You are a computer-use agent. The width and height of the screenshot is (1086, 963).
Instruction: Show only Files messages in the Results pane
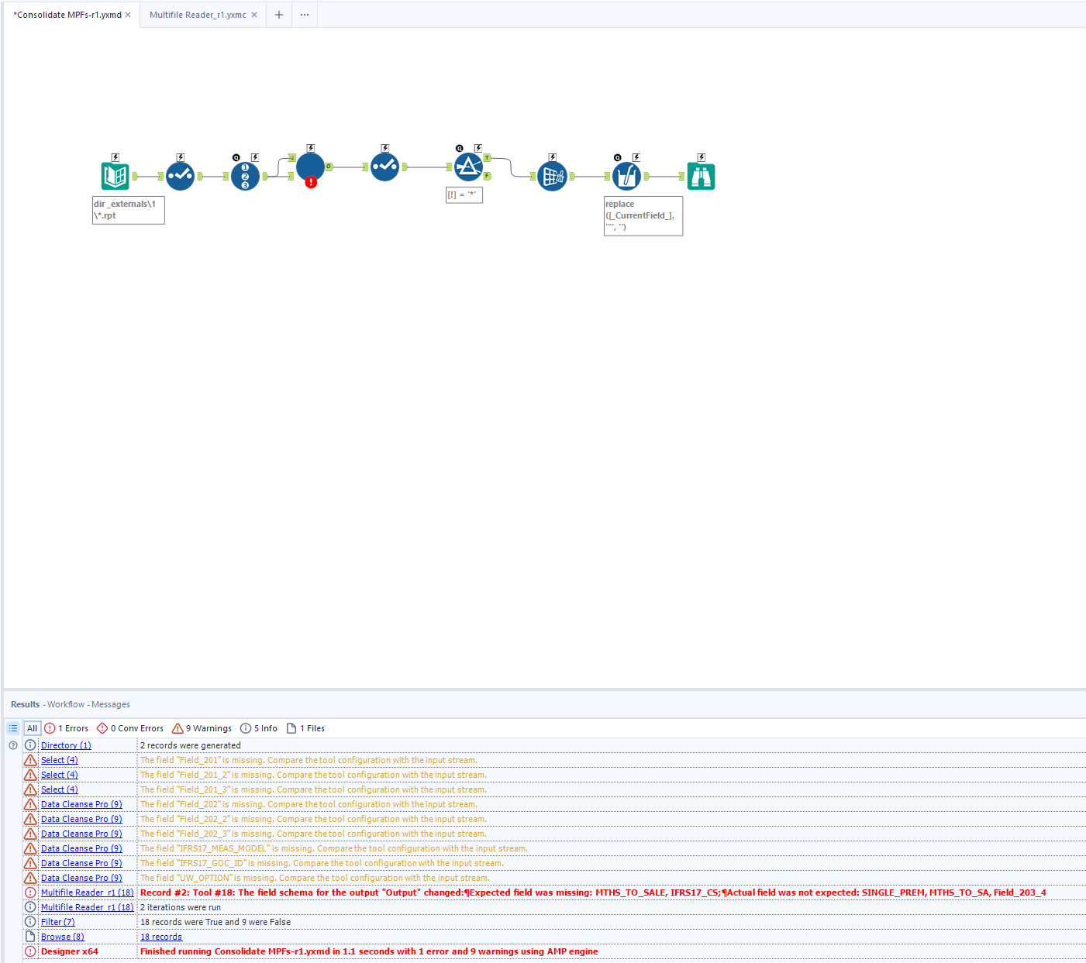[x=305, y=728]
